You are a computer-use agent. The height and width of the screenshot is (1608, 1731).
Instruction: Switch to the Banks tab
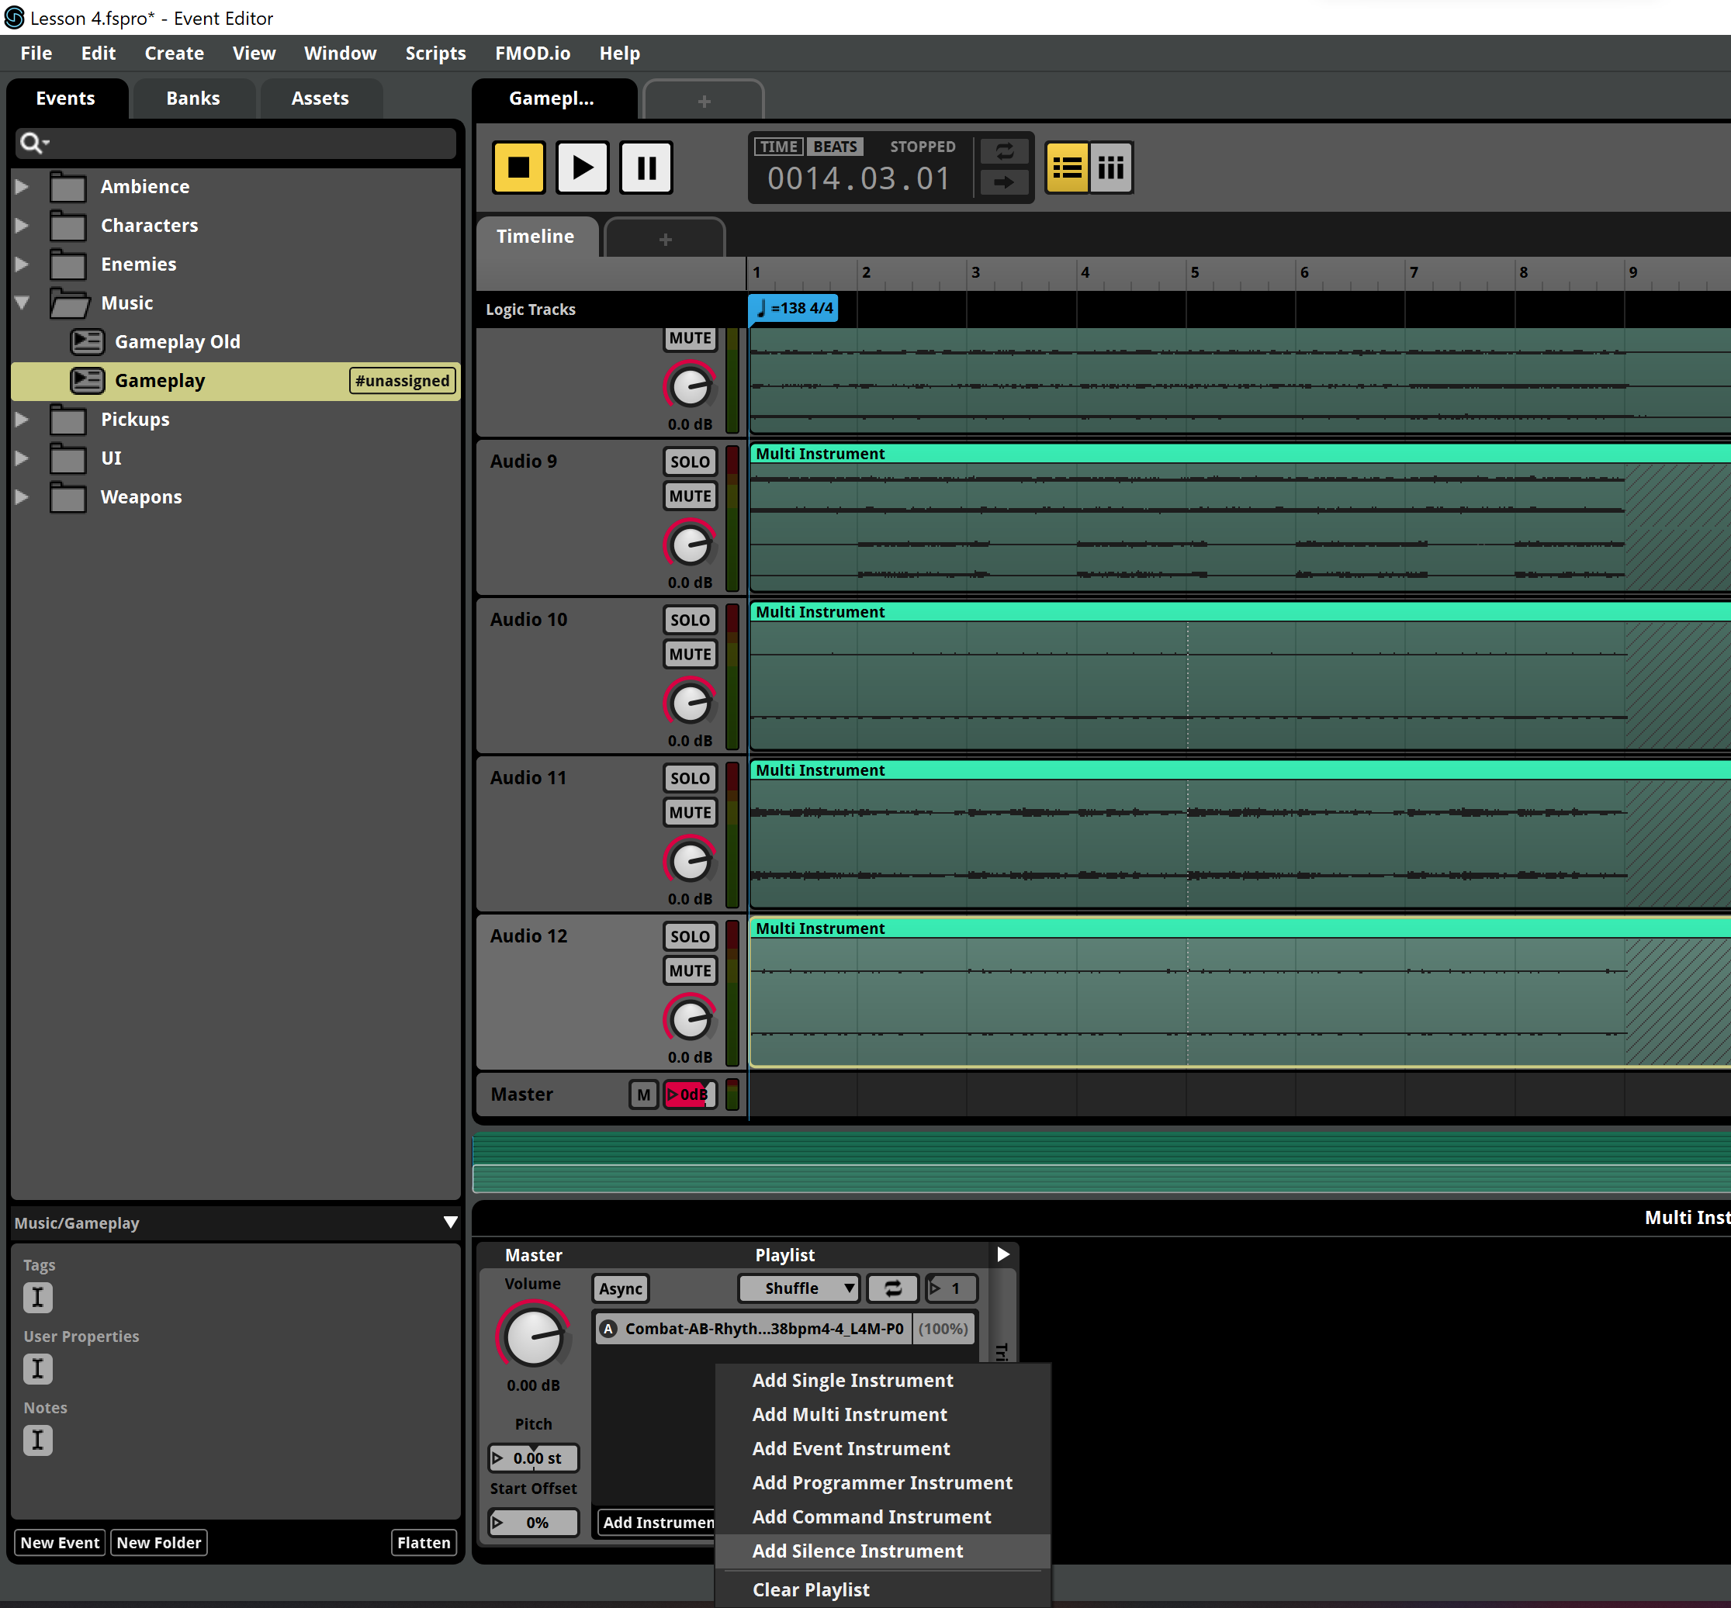(193, 99)
